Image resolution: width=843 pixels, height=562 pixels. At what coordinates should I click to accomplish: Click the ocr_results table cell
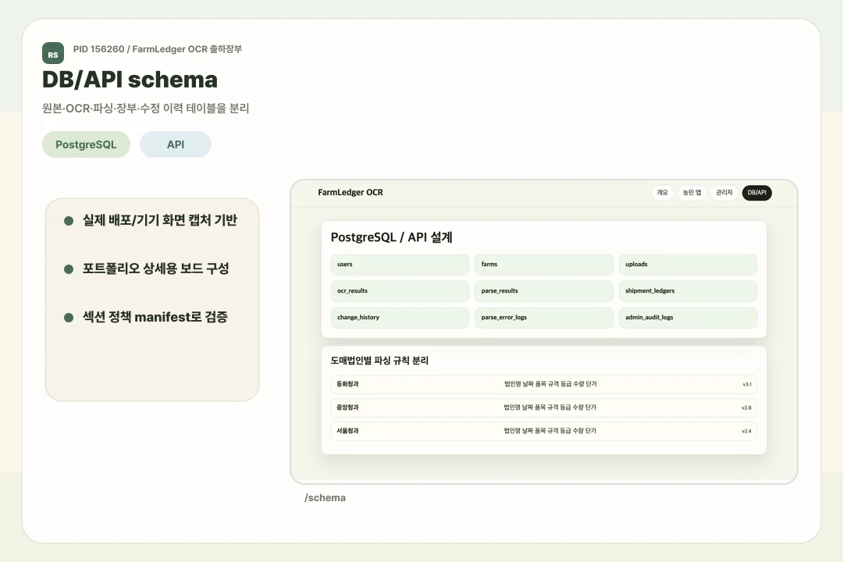pyautogui.click(x=400, y=291)
